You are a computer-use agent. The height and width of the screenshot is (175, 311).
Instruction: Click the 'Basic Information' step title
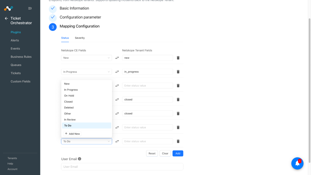[74, 8]
